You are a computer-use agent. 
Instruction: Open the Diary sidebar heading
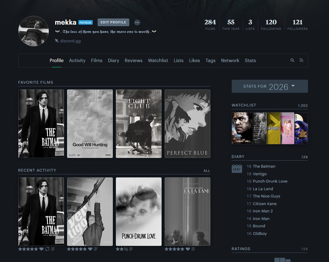[238, 156]
